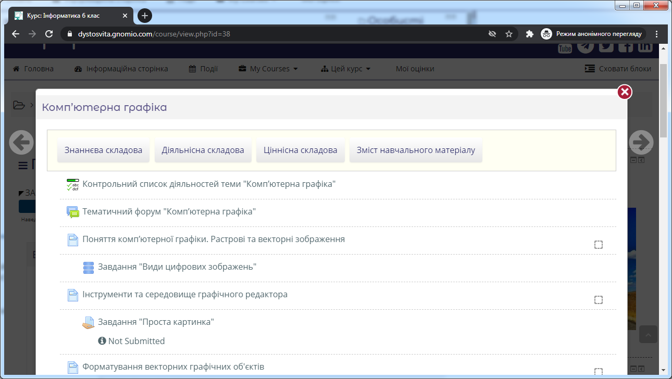This screenshot has width=672, height=379.
Task: View site info padlock icon
Action: 69,34
